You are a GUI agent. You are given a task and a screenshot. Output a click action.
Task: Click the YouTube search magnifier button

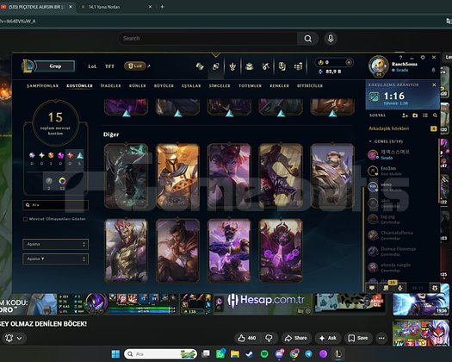pyautogui.click(x=308, y=39)
